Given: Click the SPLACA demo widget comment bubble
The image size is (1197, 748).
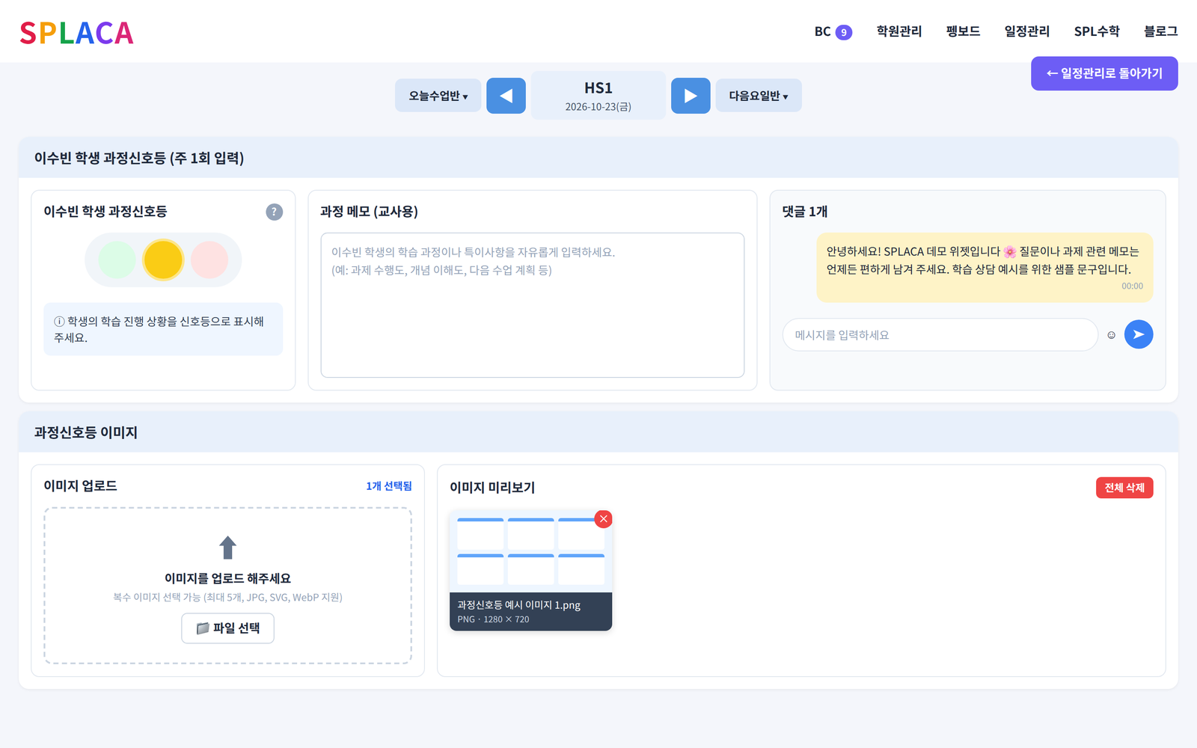Looking at the screenshot, I should (985, 268).
